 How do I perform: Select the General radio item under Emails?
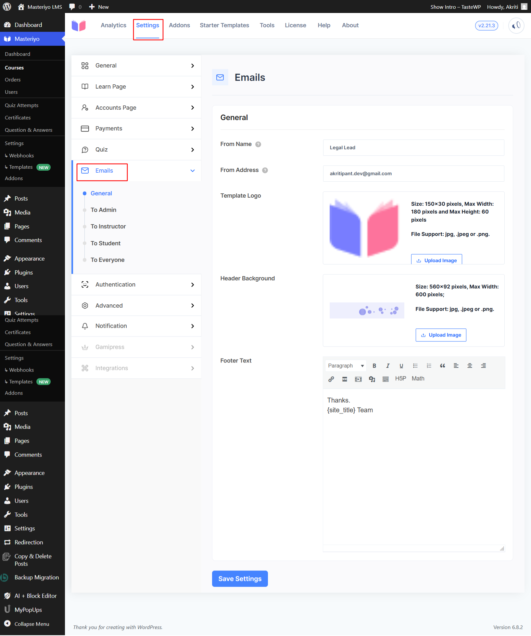pos(101,193)
